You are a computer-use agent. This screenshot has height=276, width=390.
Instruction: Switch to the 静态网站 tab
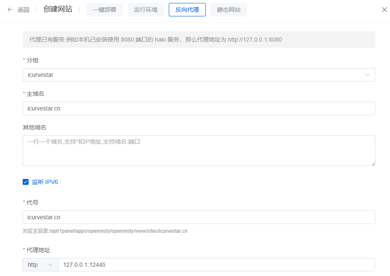[229, 10]
